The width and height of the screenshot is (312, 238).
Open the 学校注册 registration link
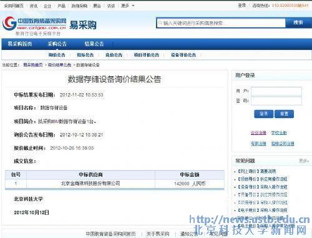(279, 133)
